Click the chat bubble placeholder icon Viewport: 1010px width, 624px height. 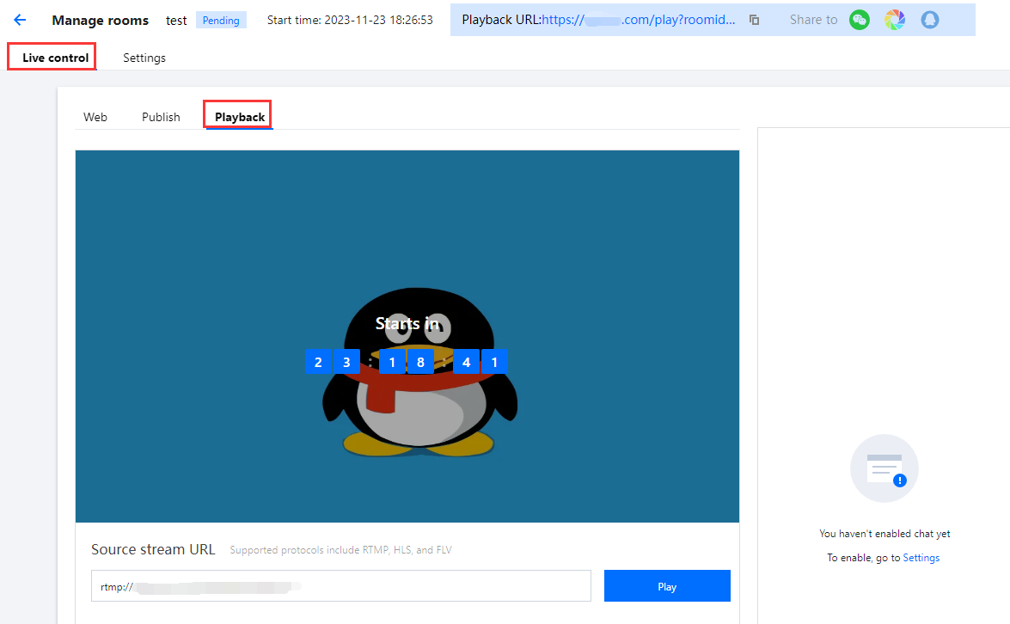[884, 468]
